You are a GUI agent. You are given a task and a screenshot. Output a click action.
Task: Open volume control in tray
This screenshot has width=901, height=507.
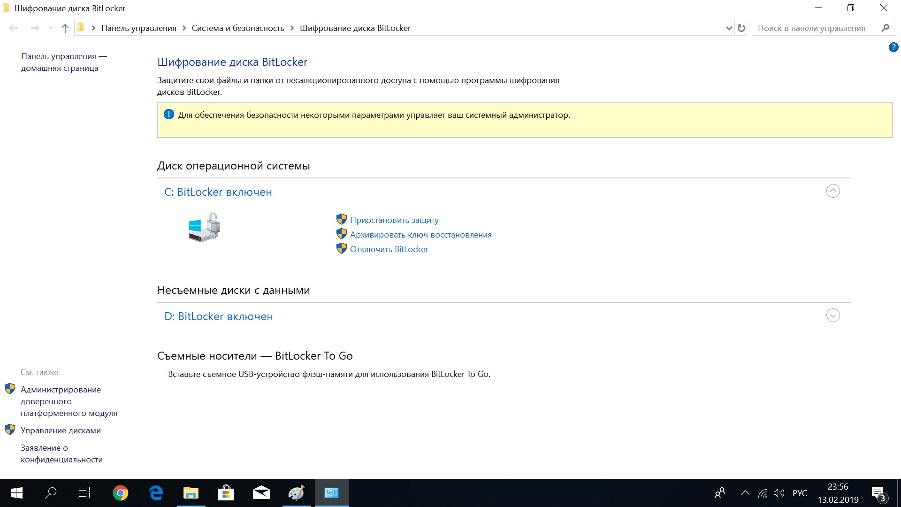tap(779, 493)
